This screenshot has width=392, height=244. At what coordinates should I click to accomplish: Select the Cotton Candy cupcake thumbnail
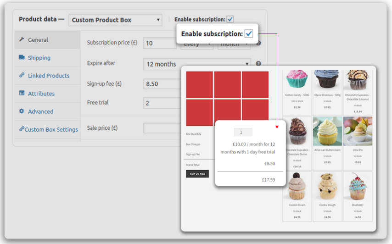[x=297, y=80]
